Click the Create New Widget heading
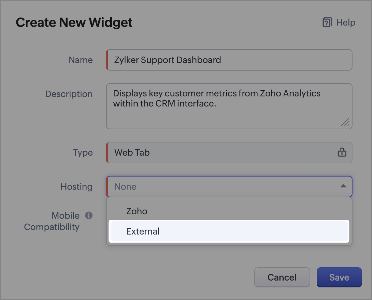 pyautogui.click(x=74, y=23)
